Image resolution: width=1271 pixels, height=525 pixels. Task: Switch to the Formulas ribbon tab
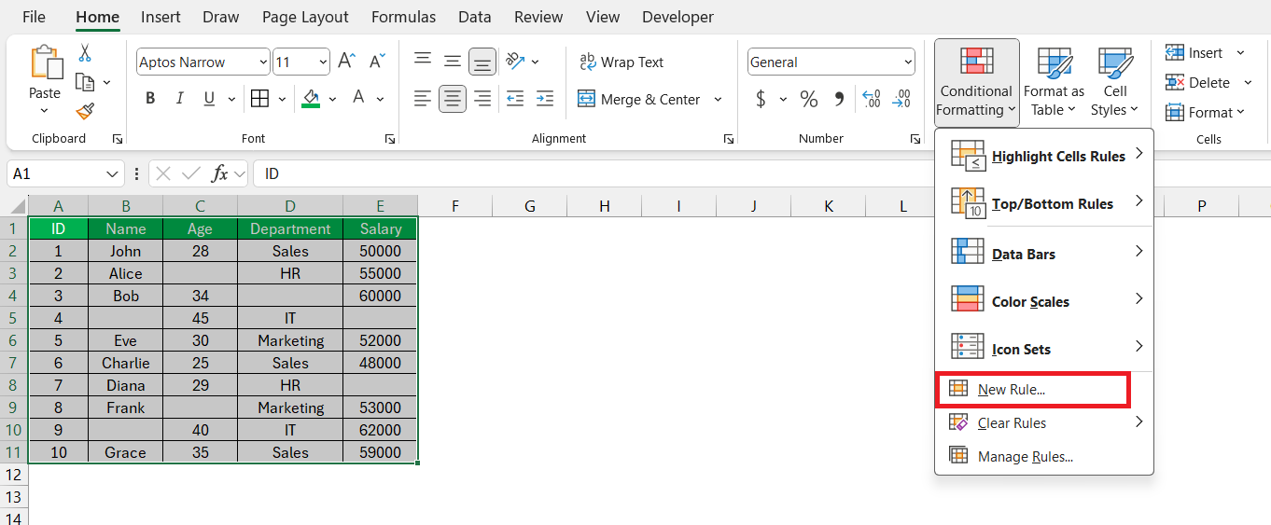point(403,17)
